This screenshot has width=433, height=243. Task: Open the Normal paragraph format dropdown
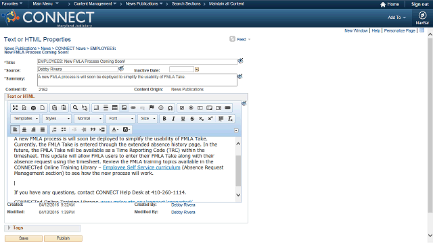(89, 119)
